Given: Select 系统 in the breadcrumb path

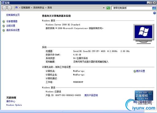Looking at the screenshot, I should pos(49,8).
